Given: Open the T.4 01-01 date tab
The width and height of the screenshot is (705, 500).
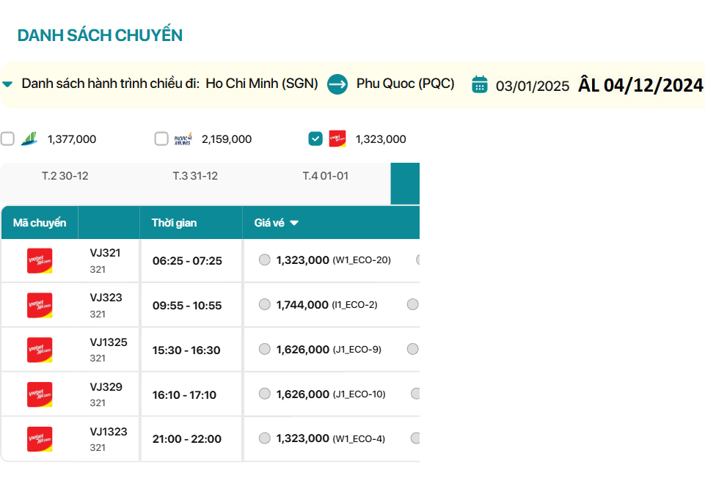Looking at the screenshot, I should tap(325, 176).
